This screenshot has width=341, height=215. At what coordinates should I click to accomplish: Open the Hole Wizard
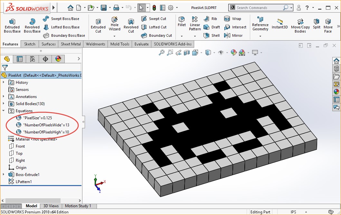pyautogui.click(x=114, y=24)
